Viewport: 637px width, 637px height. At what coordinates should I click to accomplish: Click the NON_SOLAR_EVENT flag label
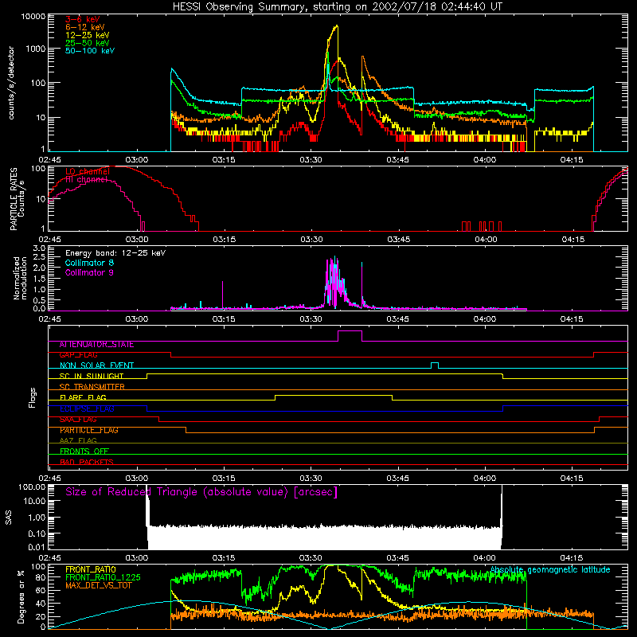96,365
